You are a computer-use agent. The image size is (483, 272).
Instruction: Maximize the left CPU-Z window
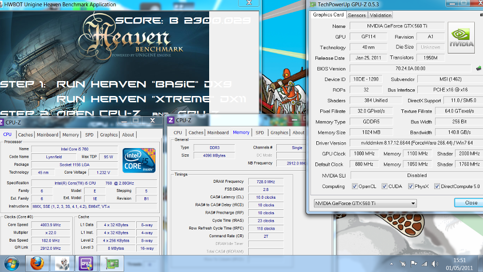tap(136, 120)
